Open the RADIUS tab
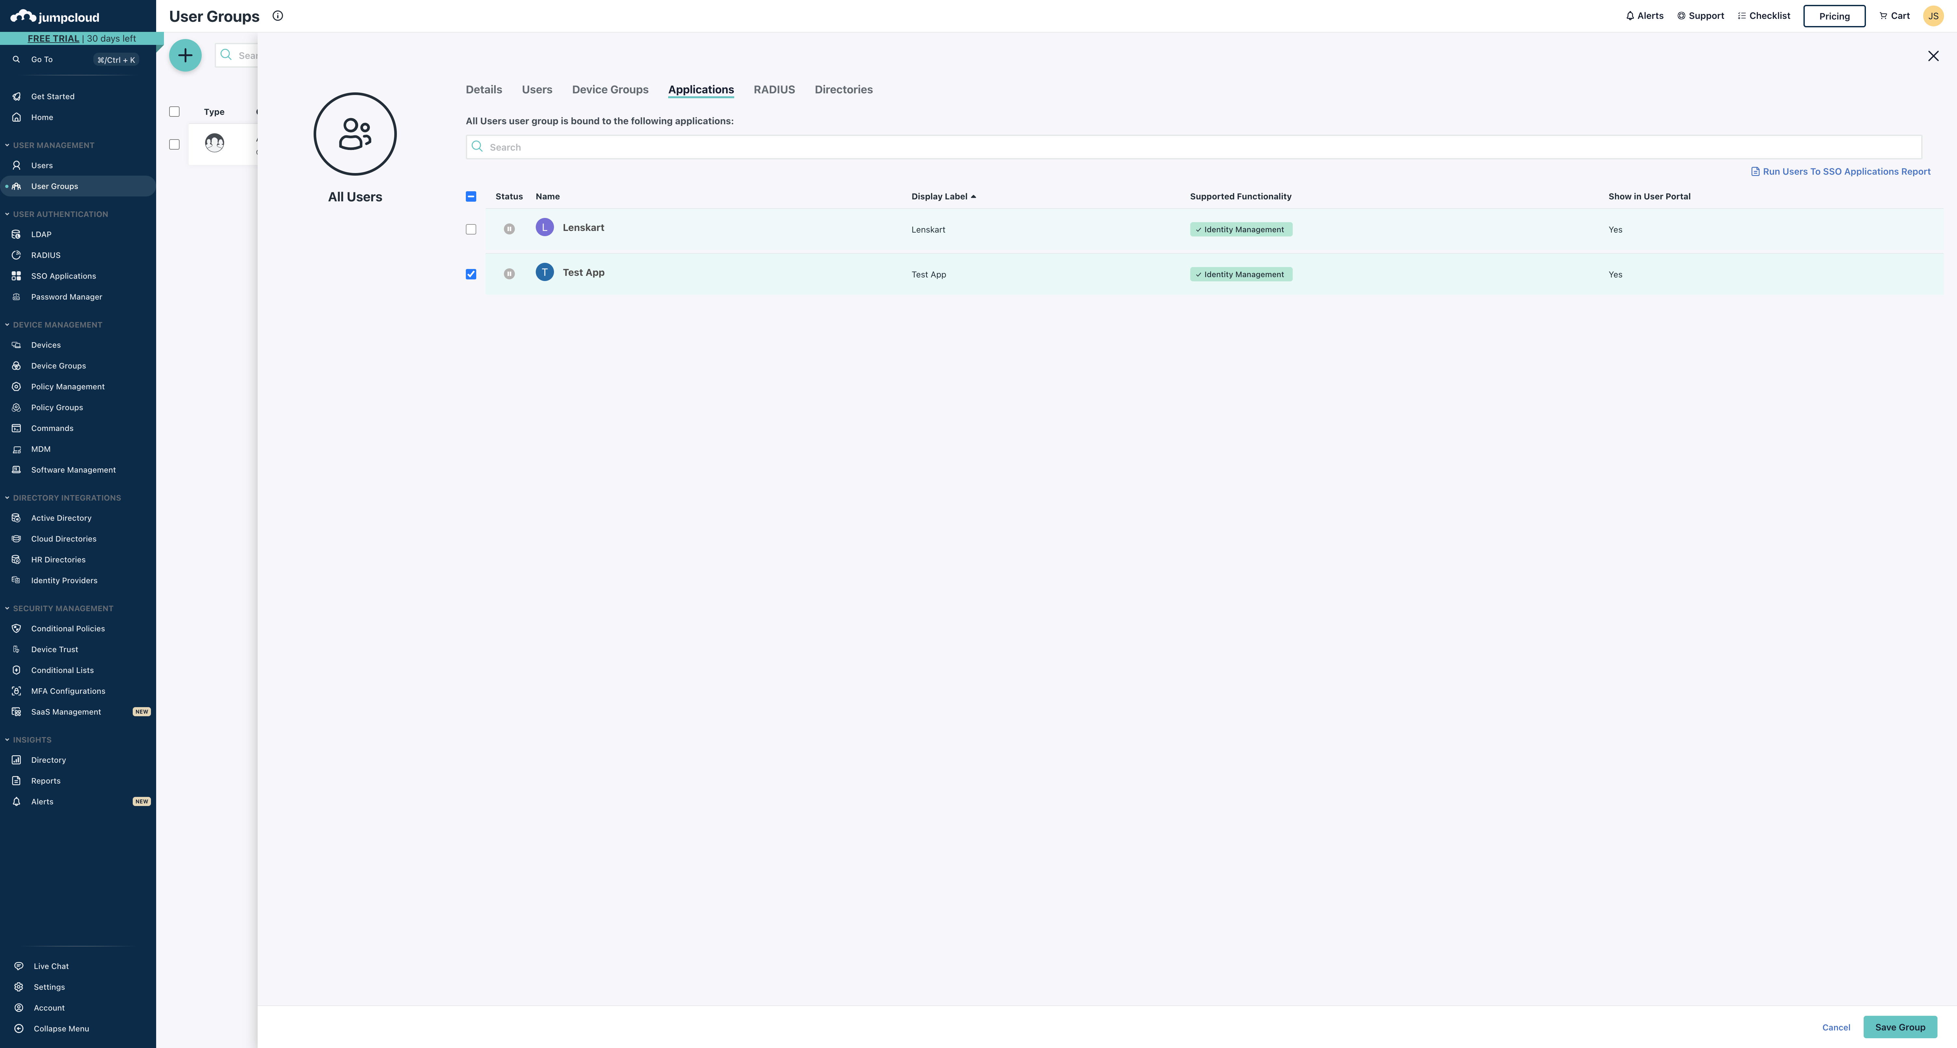Image resolution: width=1957 pixels, height=1048 pixels. [x=774, y=90]
